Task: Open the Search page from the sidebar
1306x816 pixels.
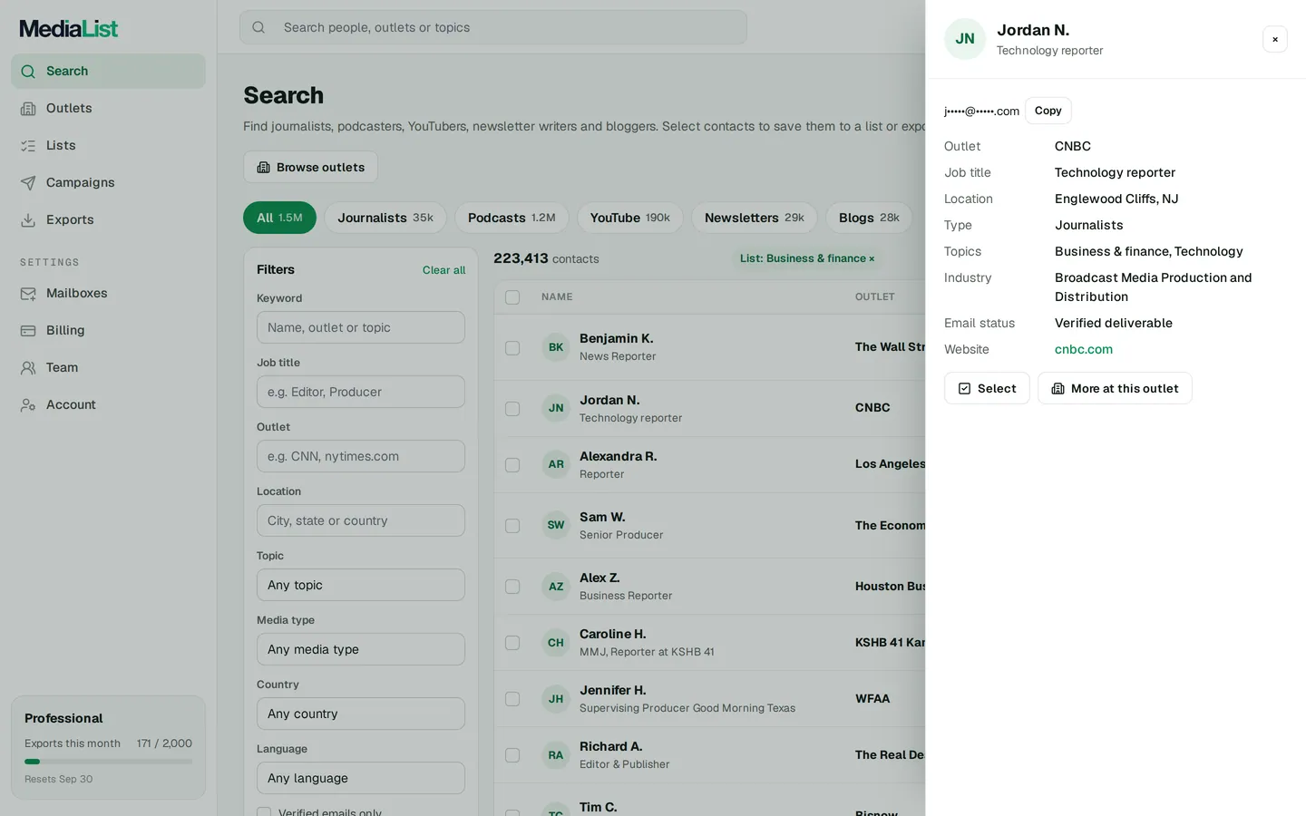Action: (108, 71)
